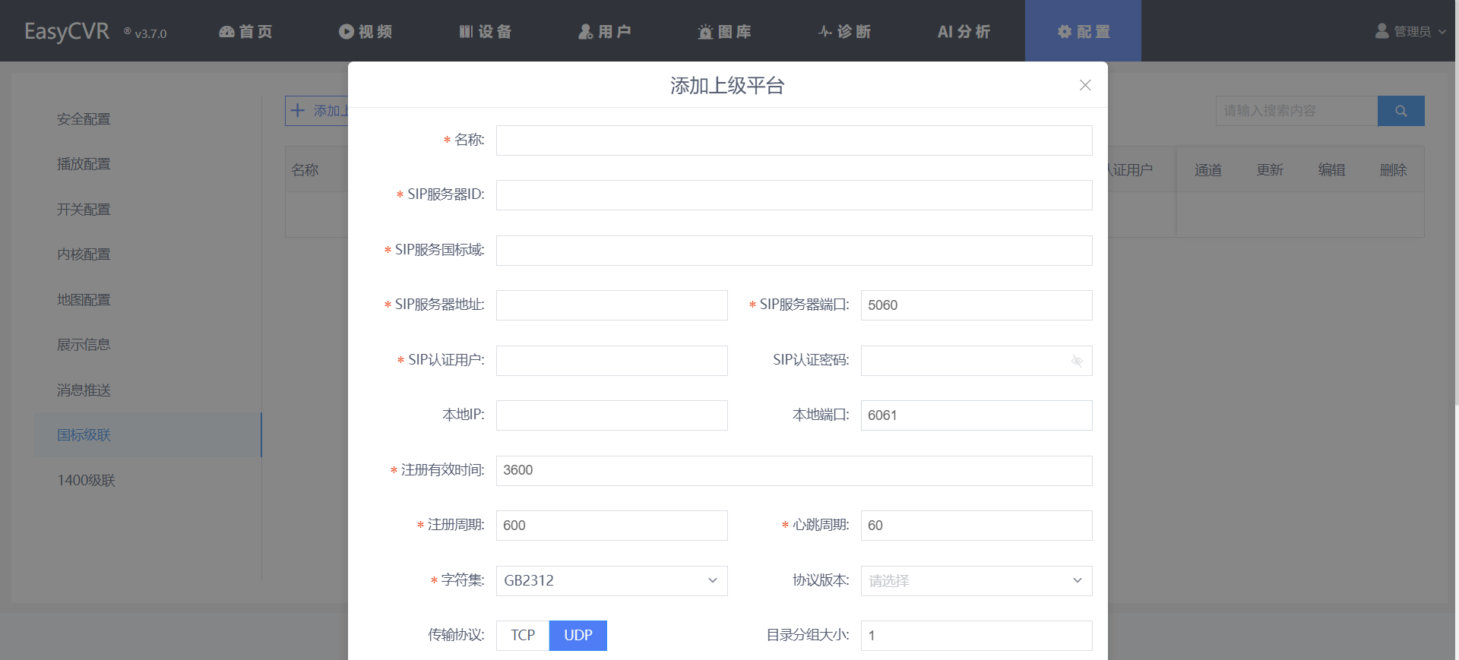
Task: Click the 更新 column header
Action: pos(1270,170)
